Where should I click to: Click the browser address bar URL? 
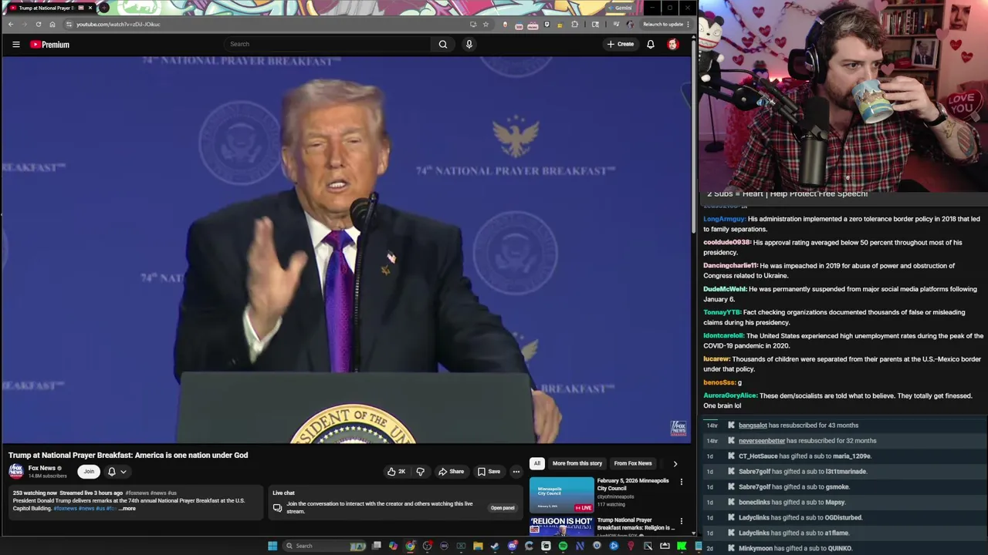click(118, 24)
